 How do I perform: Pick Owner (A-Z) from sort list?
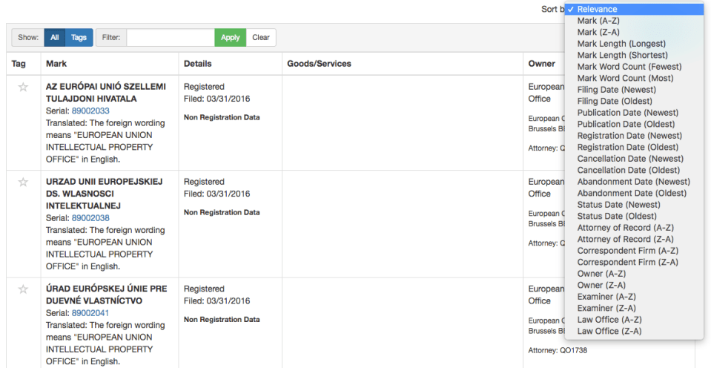pos(601,274)
